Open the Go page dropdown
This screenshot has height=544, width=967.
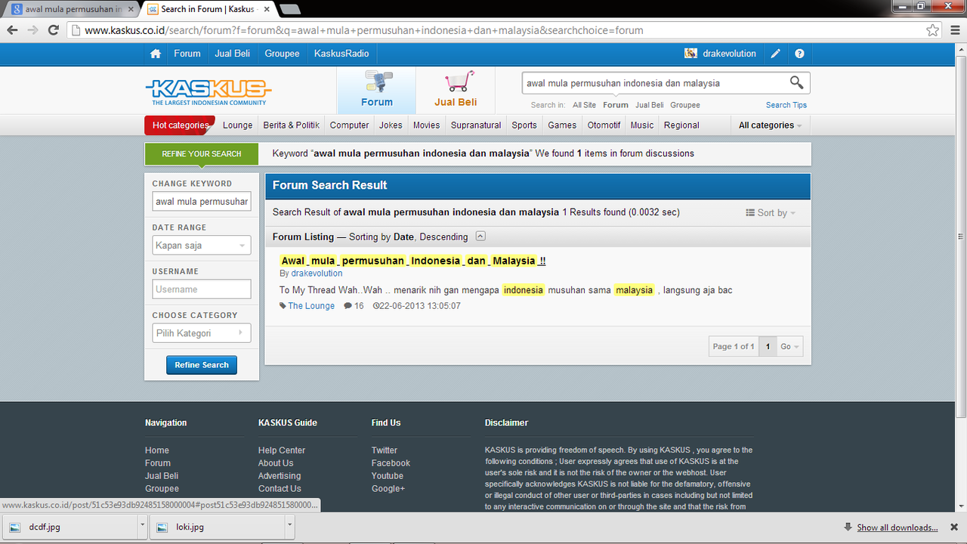click(789, 347)
